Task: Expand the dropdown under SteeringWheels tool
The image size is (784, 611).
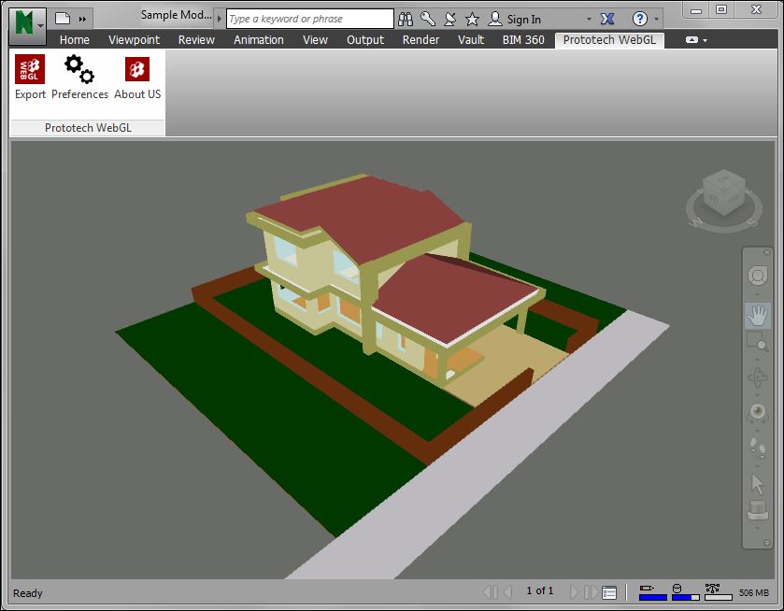Action: click(x=758, y=294)
